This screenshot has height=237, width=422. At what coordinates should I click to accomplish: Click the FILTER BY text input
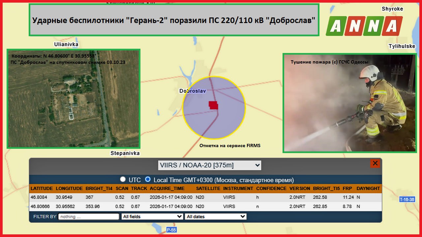coord(88,217)
